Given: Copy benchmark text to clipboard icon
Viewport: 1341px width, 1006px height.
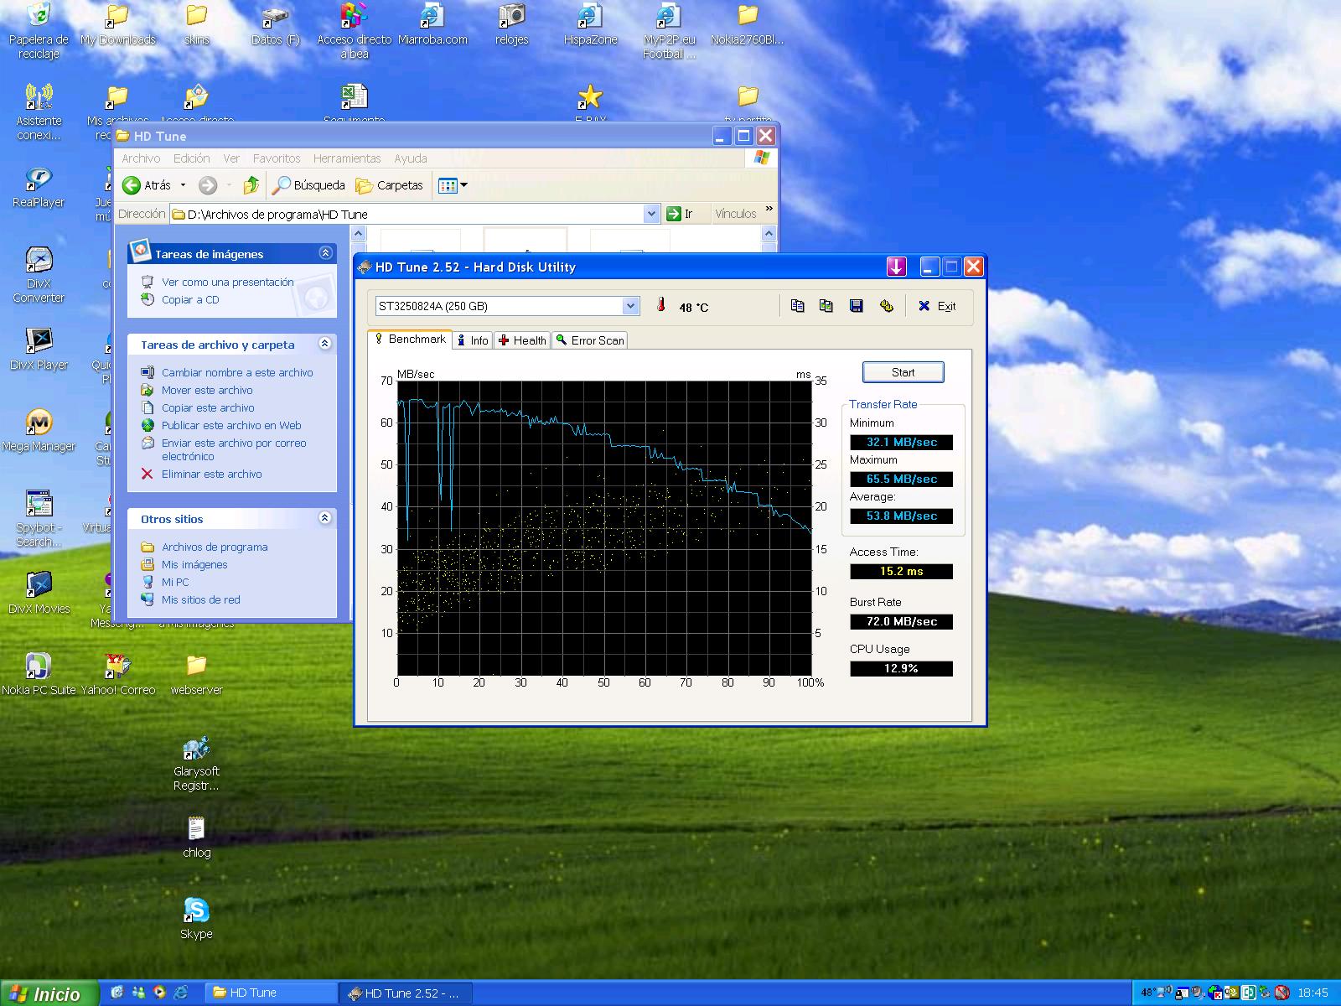Looking at the screenshot, I should coord(797,306).
